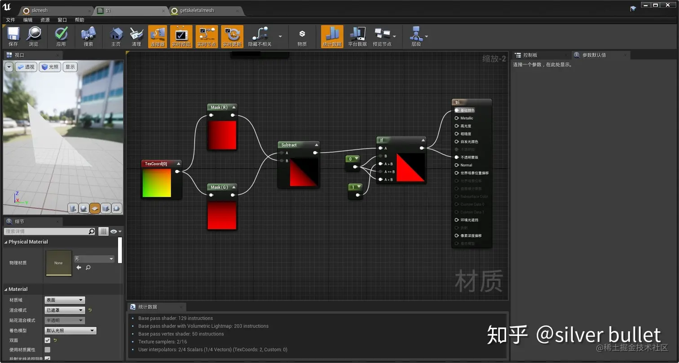
Task: Open the 隐藏不相关 options arrow
Action: pyautogui.click(x=280, y=36)
